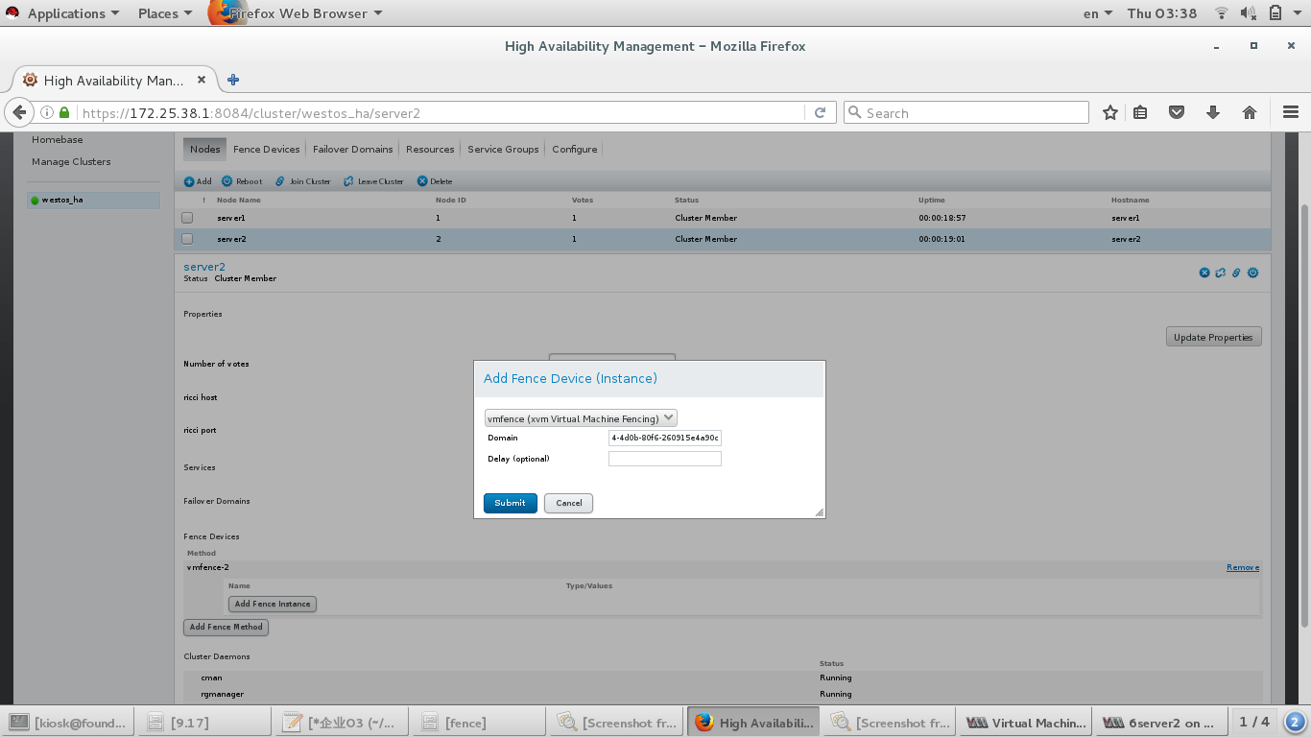Image resolution: width=1311 pixels, height=737 pixels.
Task: Reload the page with the refresh icon
Action: 820,112
